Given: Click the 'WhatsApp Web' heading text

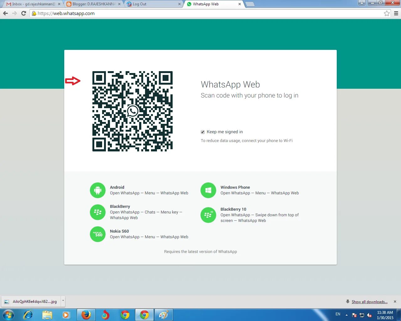Looking at the screenshot, I should pyautogui.click(x=230, y=85).
